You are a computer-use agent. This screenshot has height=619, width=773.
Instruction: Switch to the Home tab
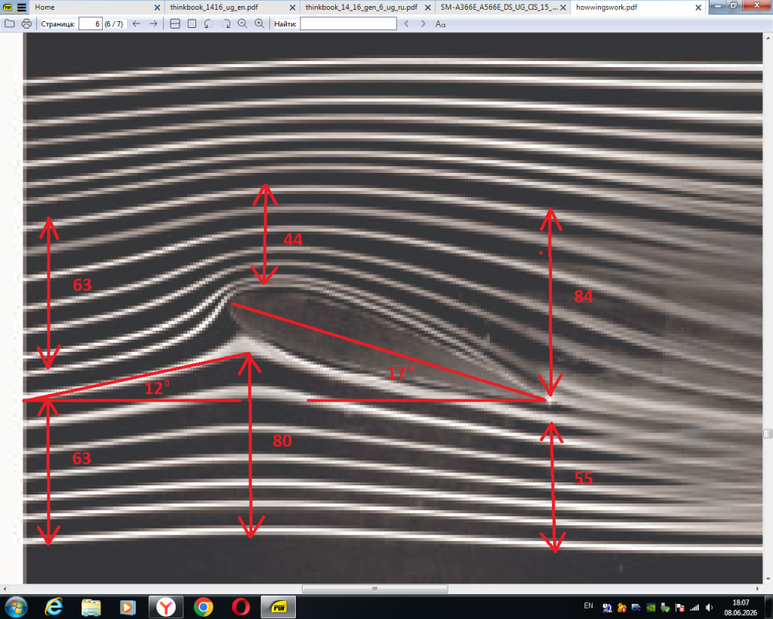click(x=45, y=8)
